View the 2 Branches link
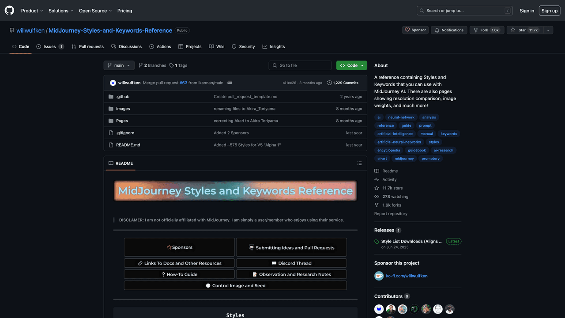This screenshot has height=318, width=565. (152, 65)
